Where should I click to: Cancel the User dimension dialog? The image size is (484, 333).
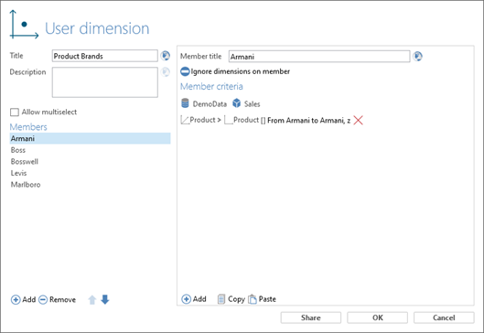coord(444,317)
